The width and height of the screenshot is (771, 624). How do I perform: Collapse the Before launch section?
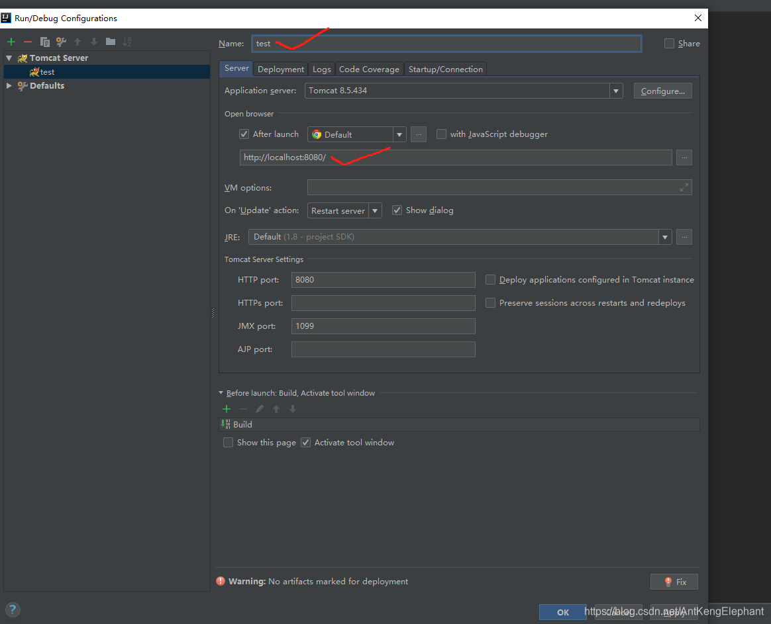221,392
